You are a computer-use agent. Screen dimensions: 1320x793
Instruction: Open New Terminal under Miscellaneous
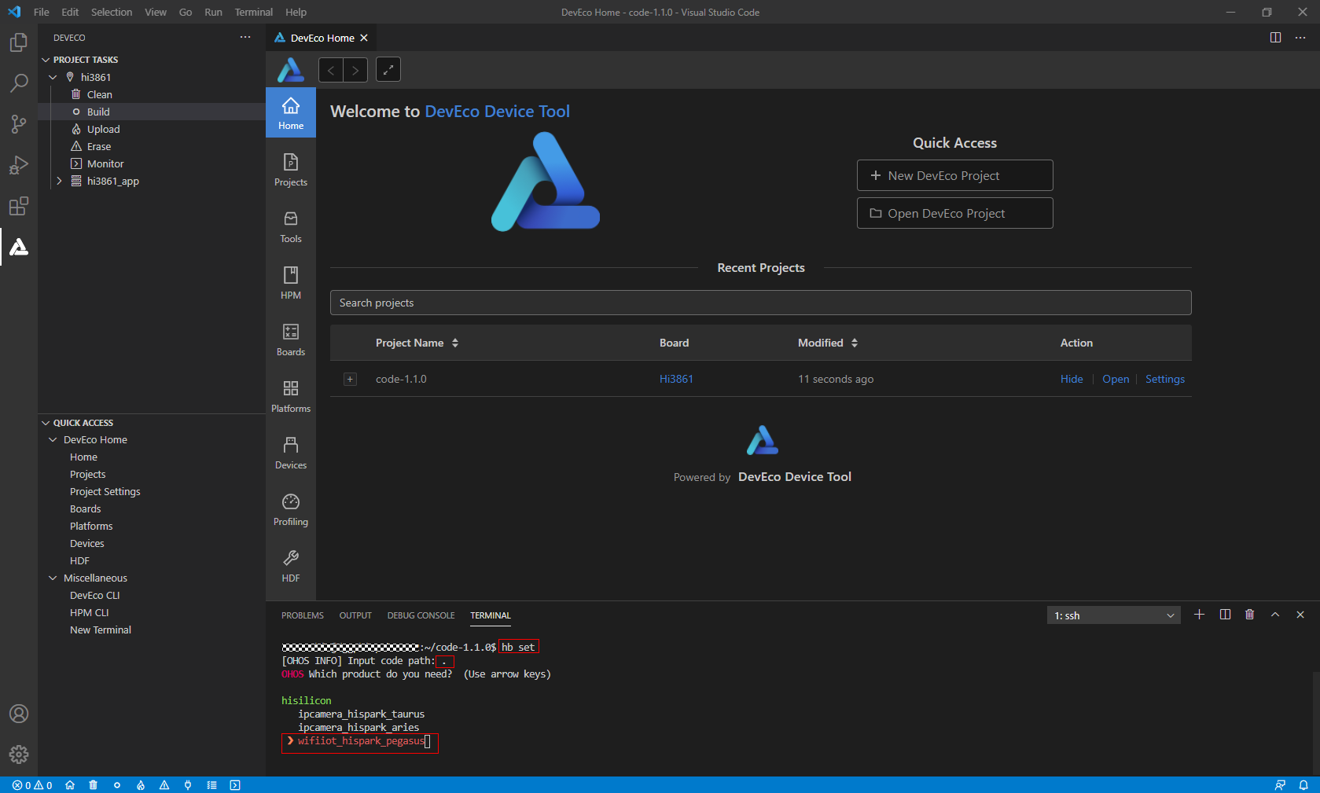(101, 630)
